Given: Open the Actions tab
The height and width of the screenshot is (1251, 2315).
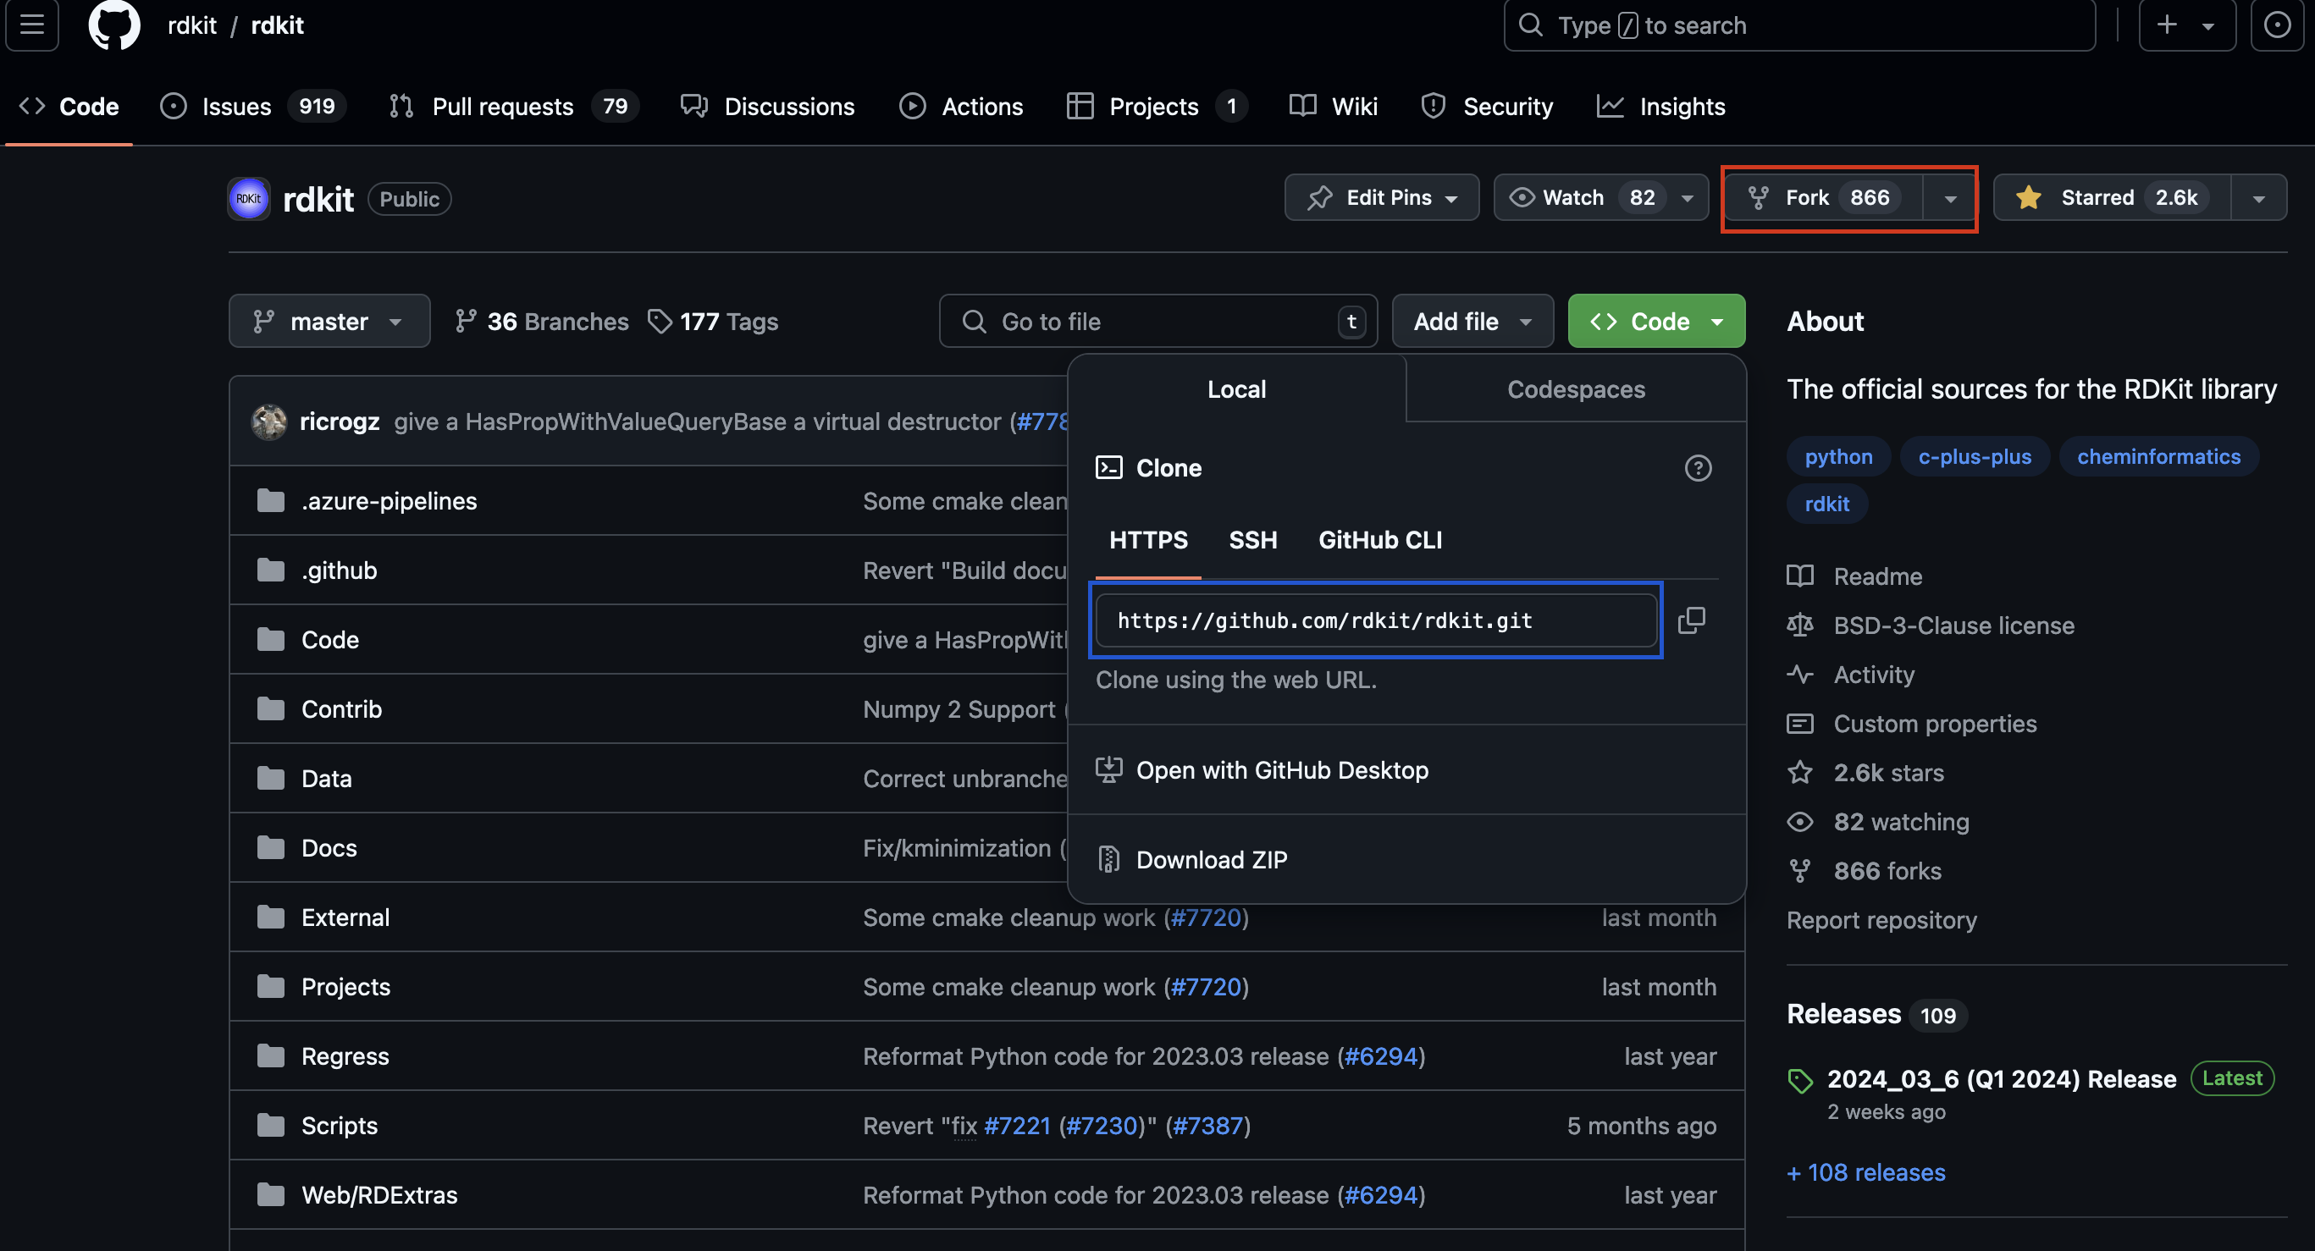Looking at the screenshot, I should click(962, 106).
